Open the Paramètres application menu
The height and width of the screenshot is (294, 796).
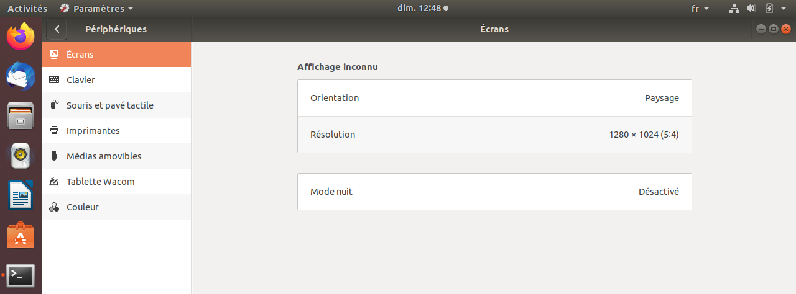pos(96,9)
